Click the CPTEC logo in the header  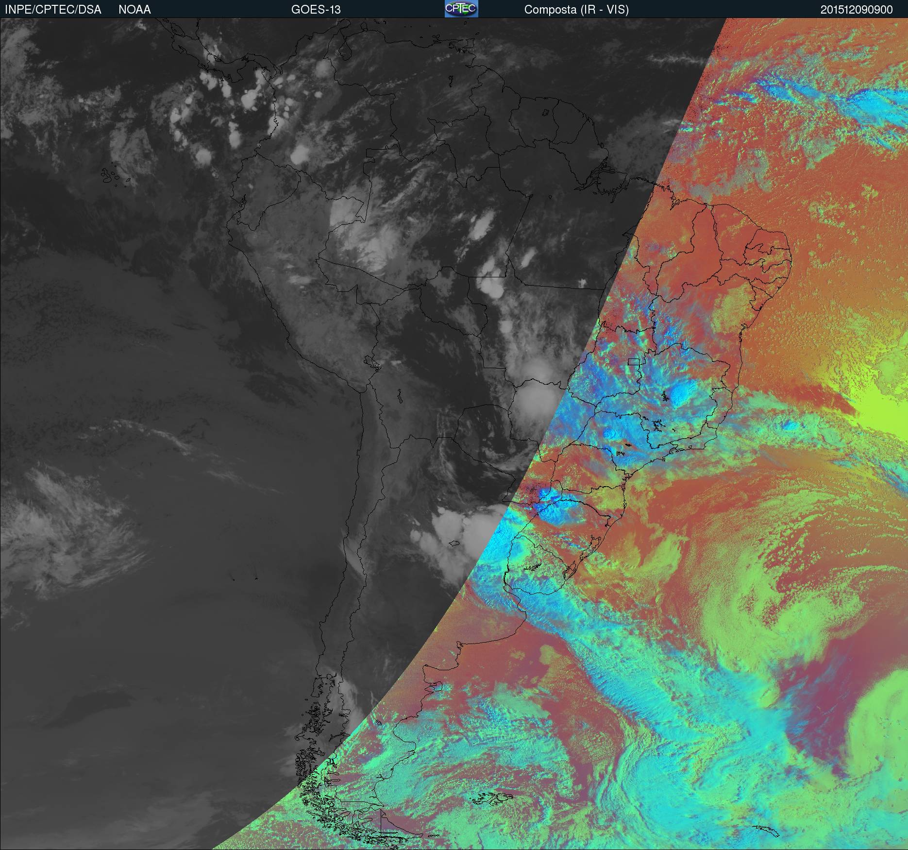(x=461, y=9)
